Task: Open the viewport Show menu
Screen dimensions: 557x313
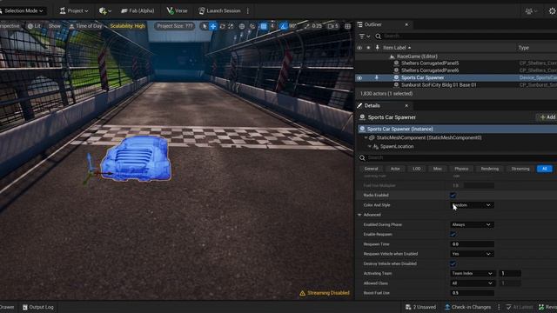Action: [54, 26]
